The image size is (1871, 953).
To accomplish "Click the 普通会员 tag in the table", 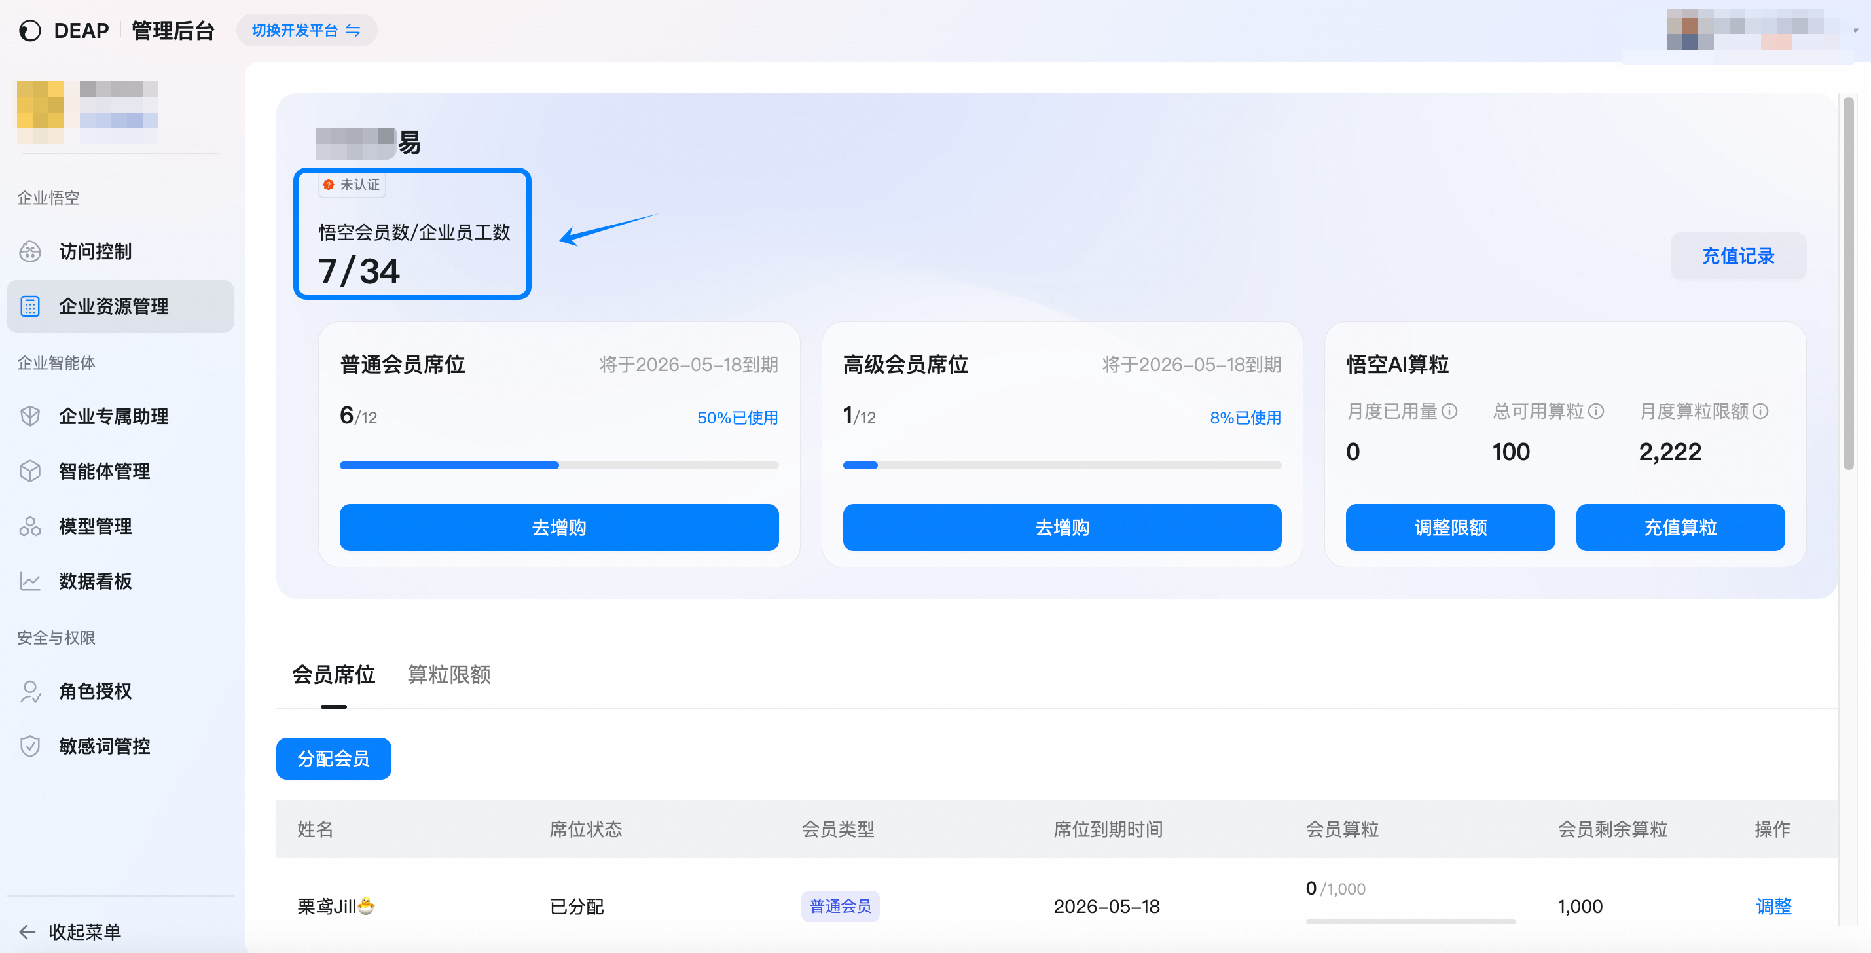I will tap(841, 907).
